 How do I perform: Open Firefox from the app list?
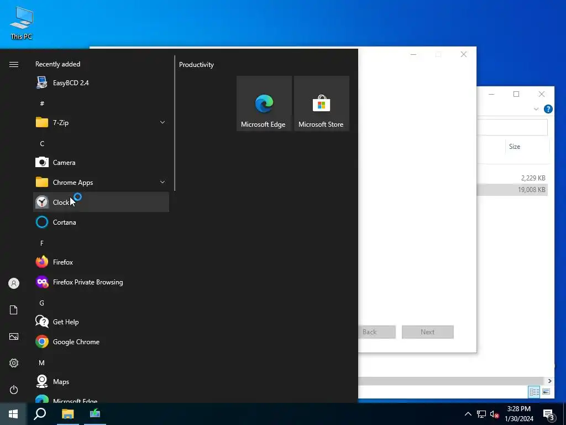click(x=101, y=262)
